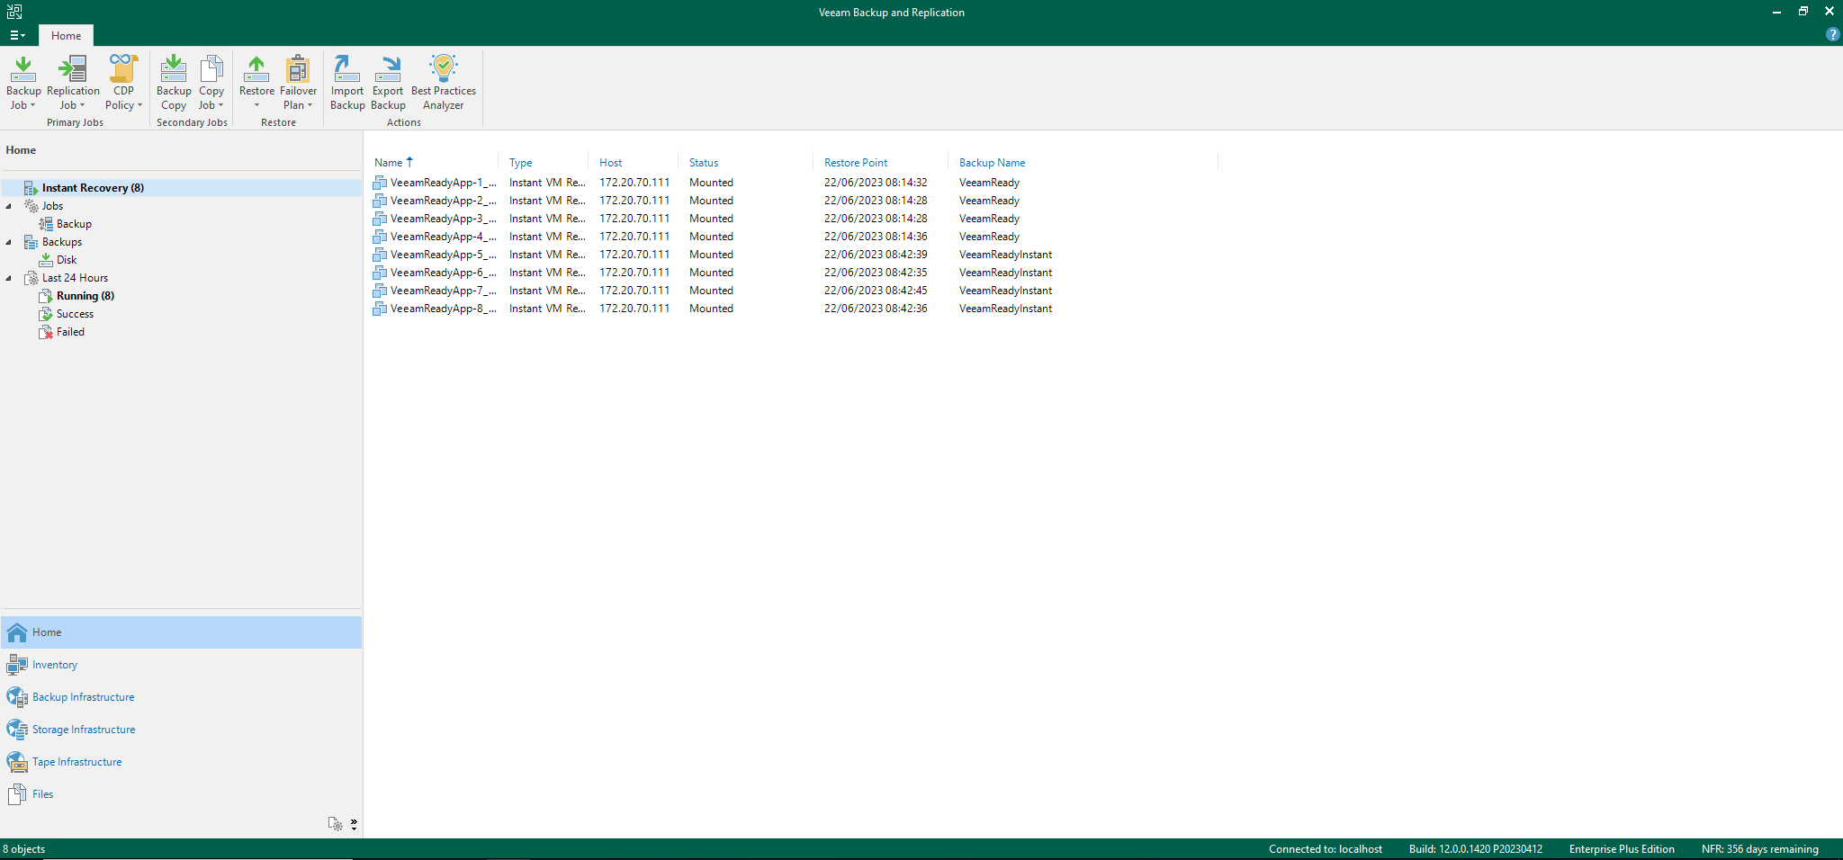
Task: Launch the Best Practices Analyzer
Action: (x=444, y=83)
